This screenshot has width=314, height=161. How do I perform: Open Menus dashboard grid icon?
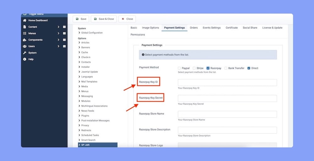click(x=64, y=33)
